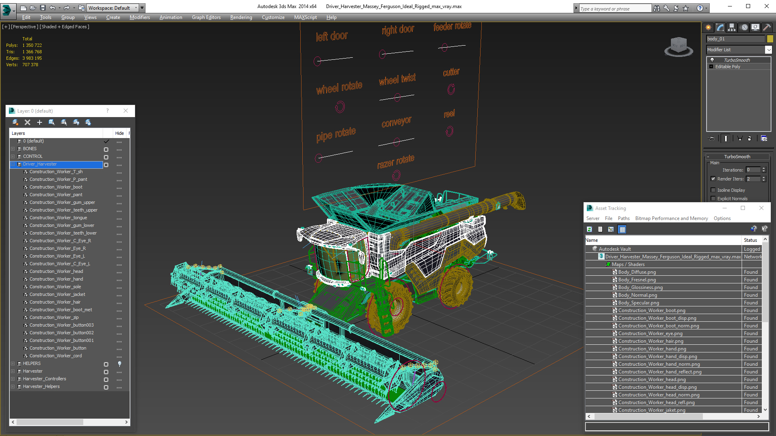
Task: Click the viewport [Perspective] label
Action: pos(25,27)
